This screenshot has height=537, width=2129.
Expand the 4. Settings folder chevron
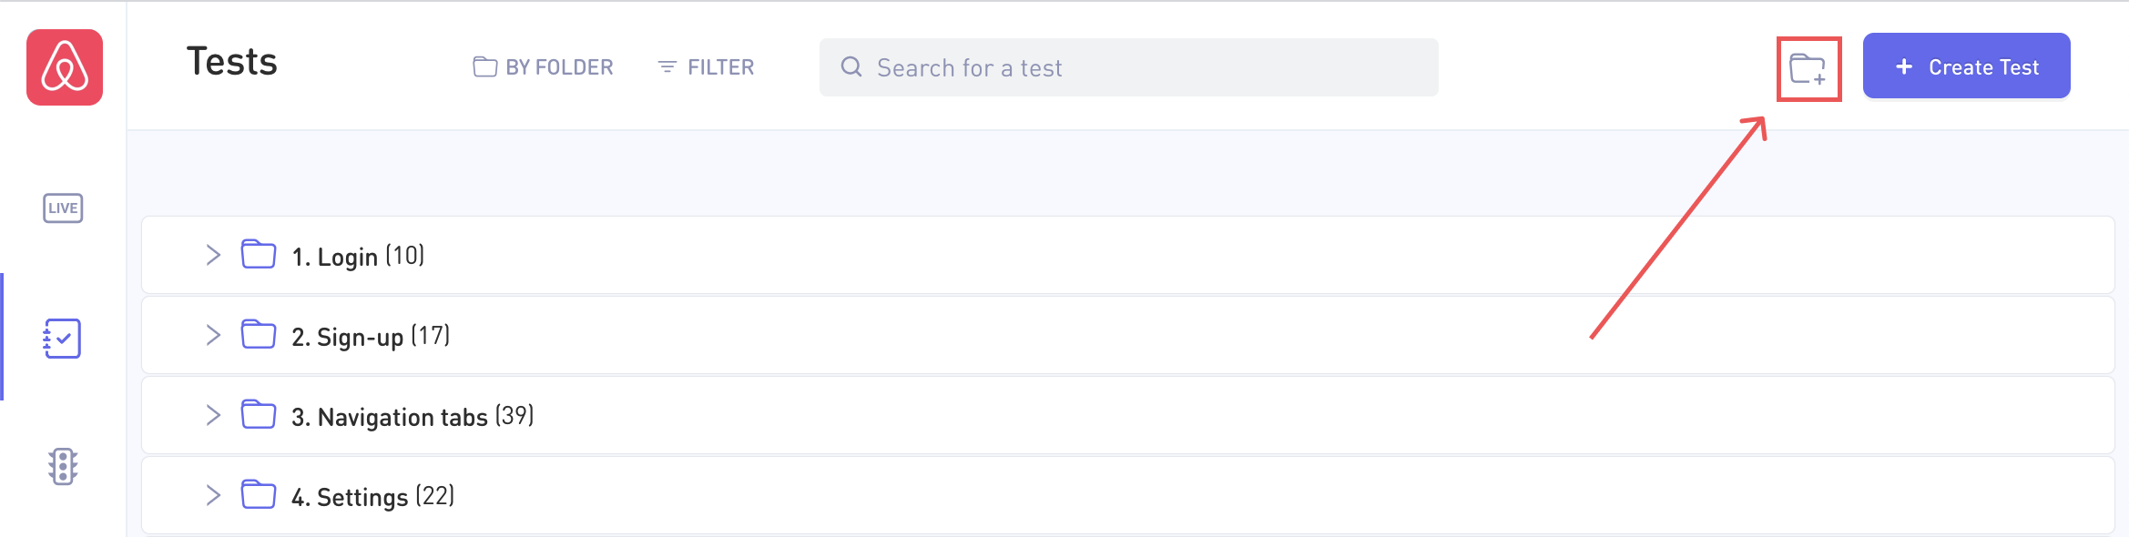[x=213, y=495]
